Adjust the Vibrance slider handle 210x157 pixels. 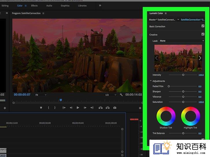click(x=183, y=97)
